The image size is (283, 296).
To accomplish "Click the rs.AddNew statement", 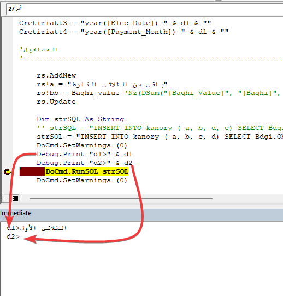I will point(56,75).
